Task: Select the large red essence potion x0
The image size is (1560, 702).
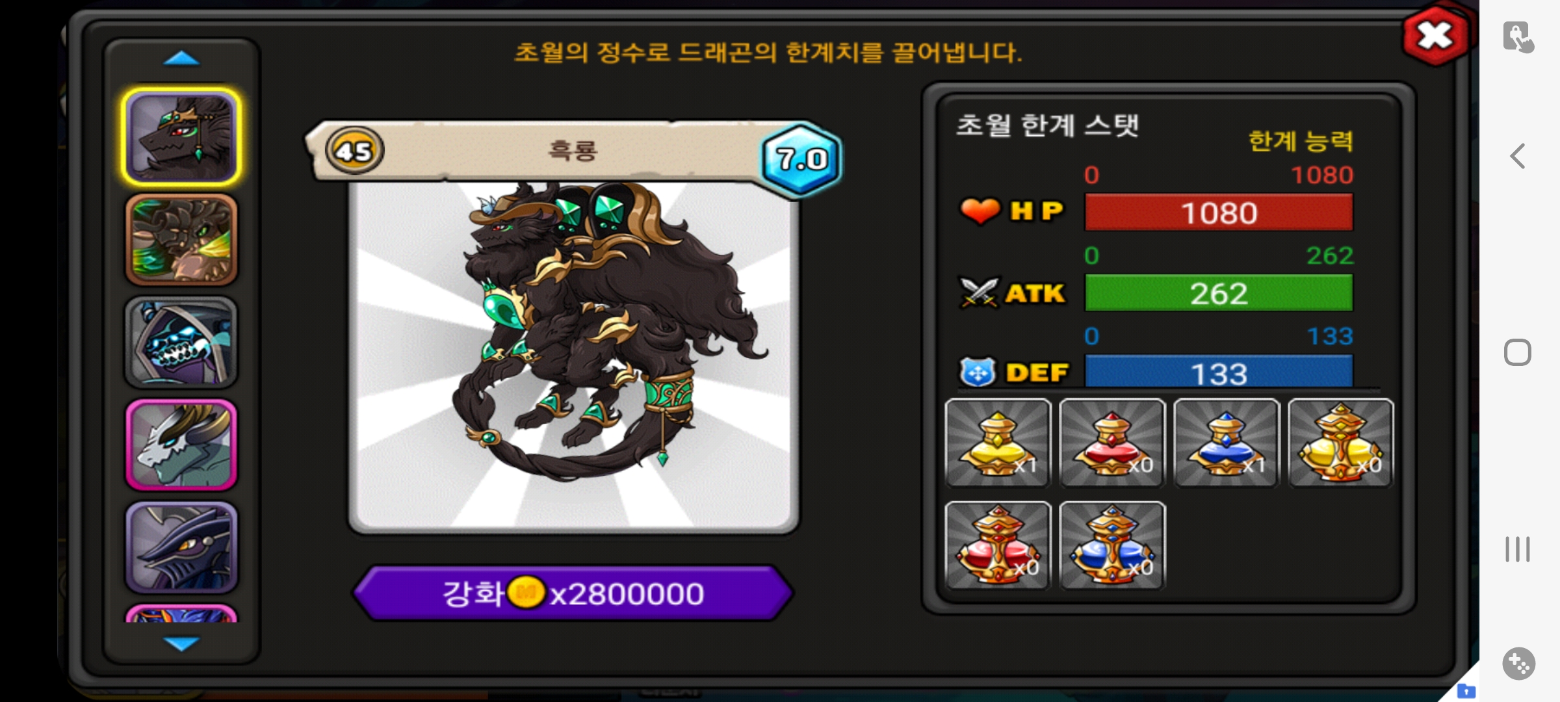Action: [998, 545]
